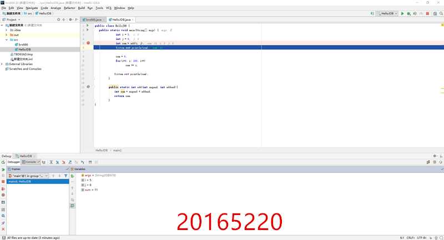Stop debugging via red square in Debug sidebar
444x240 pixels.
click(x=3, y=181)
